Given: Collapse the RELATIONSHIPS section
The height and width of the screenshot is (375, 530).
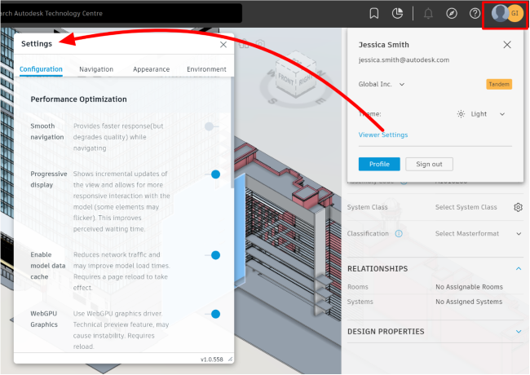Looking at the screenshot, I should 519,268.
